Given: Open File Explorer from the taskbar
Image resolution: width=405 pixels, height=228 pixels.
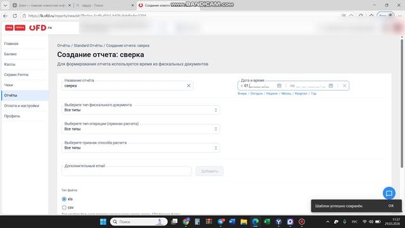Looking at the screenshot, I should (244, 222).
